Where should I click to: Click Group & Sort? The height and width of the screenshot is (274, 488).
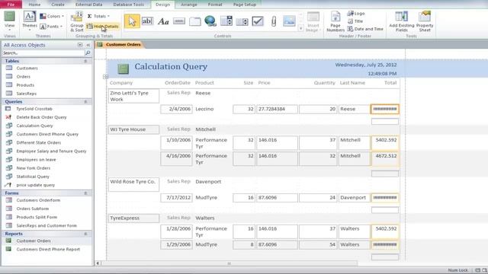(x=76, y=22)
